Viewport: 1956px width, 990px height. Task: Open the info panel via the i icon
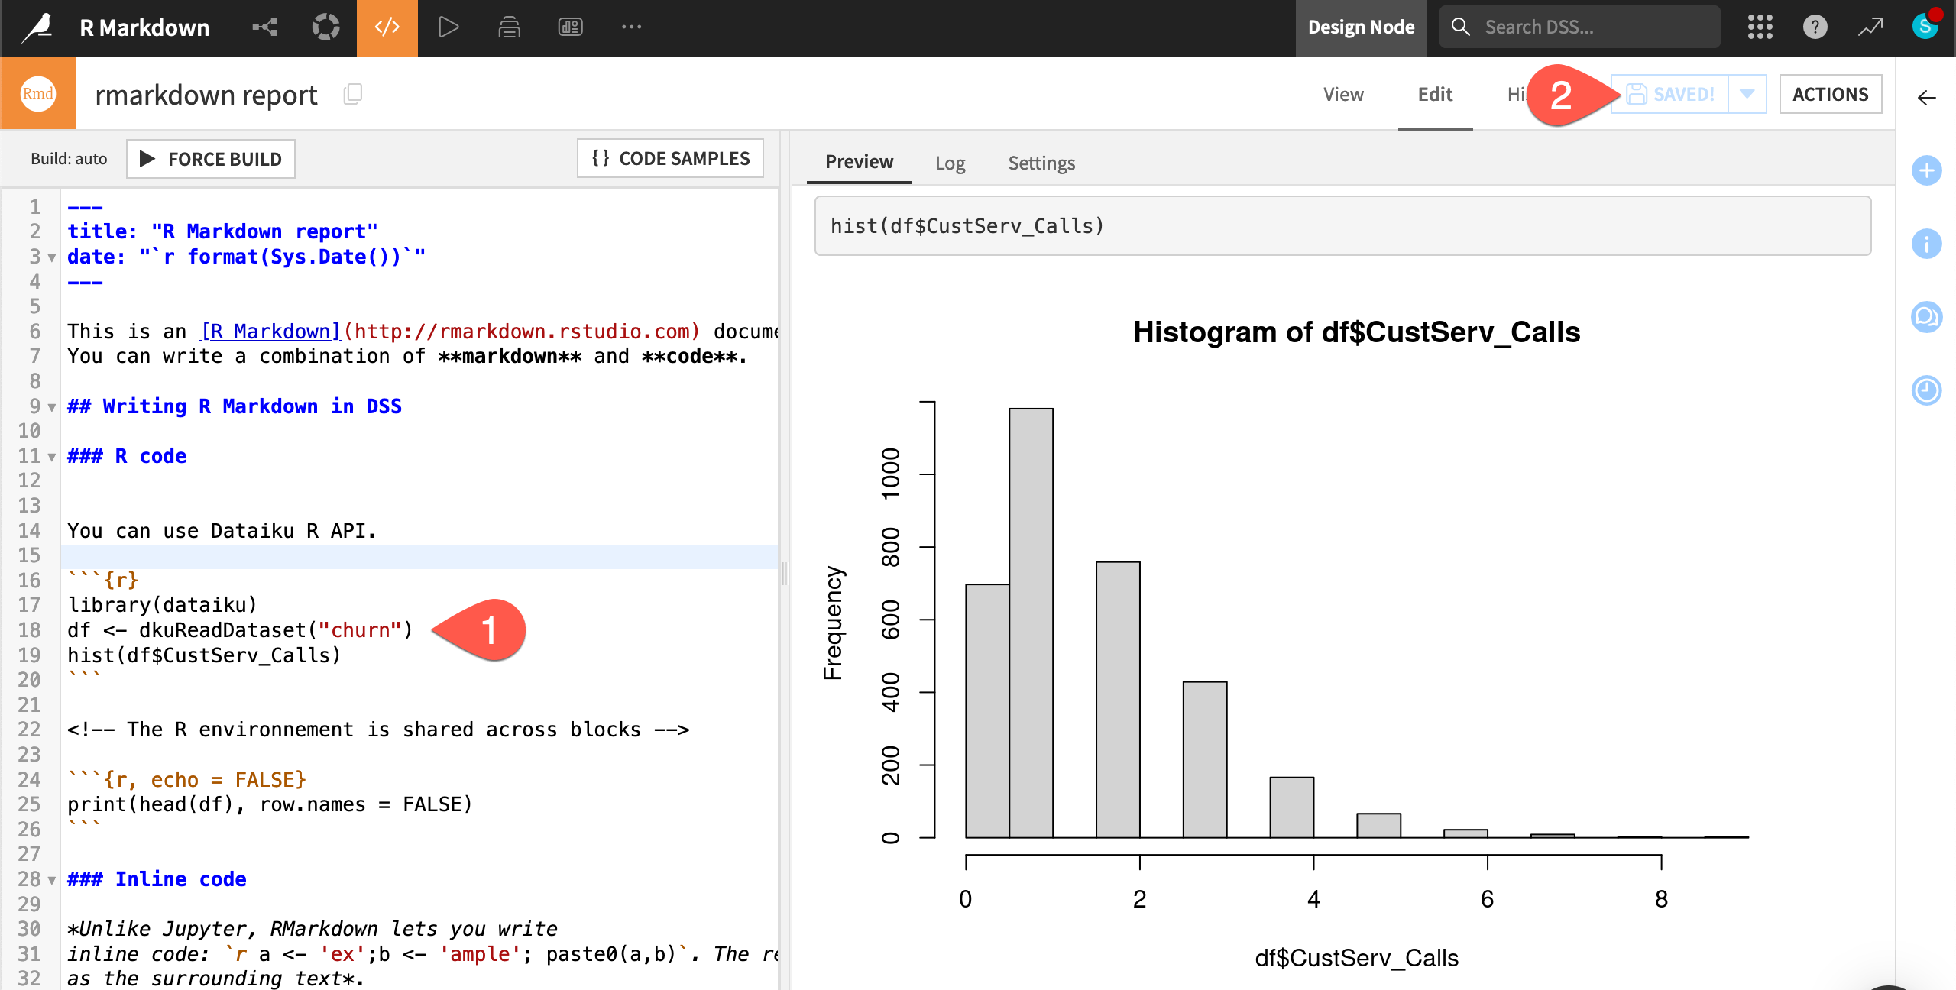1928,244
